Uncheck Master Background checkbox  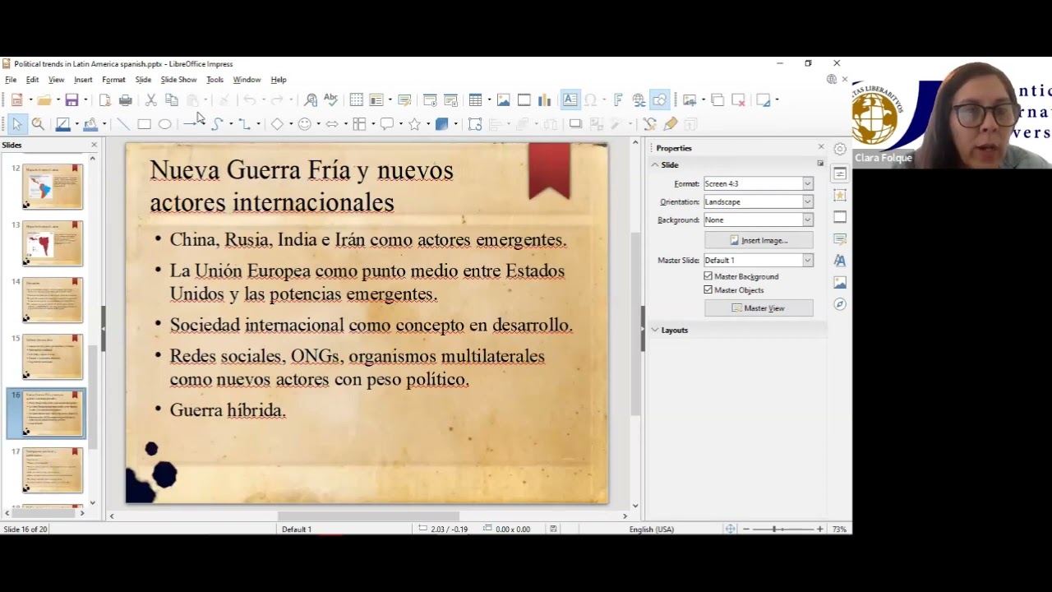pos(708,276)
